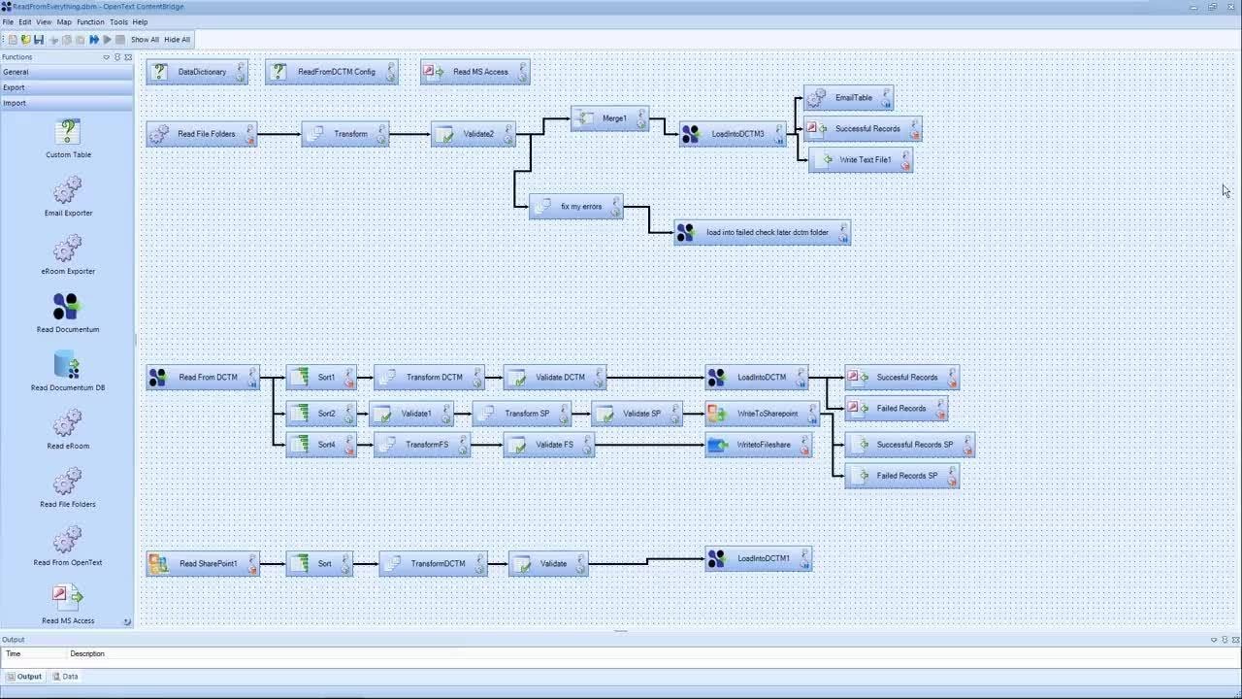Select the load into failed check later dctm folder node
The width and height of the screenshot is (1242, 699).
point(763,233)
